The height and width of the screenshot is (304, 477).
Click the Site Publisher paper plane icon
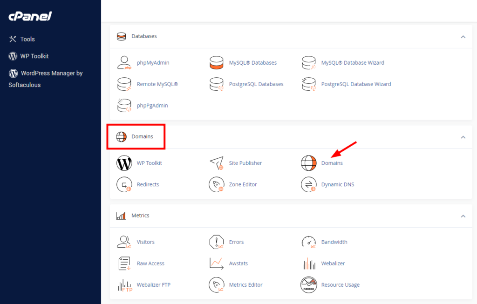[x=217, y=163]
